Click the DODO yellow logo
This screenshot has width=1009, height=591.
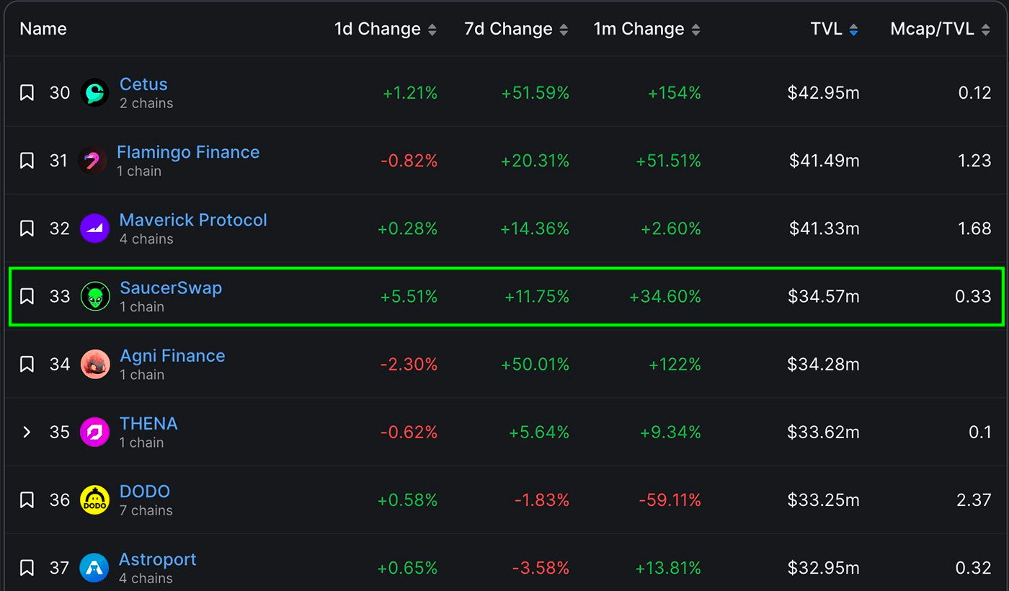click(x=94, y=499)
